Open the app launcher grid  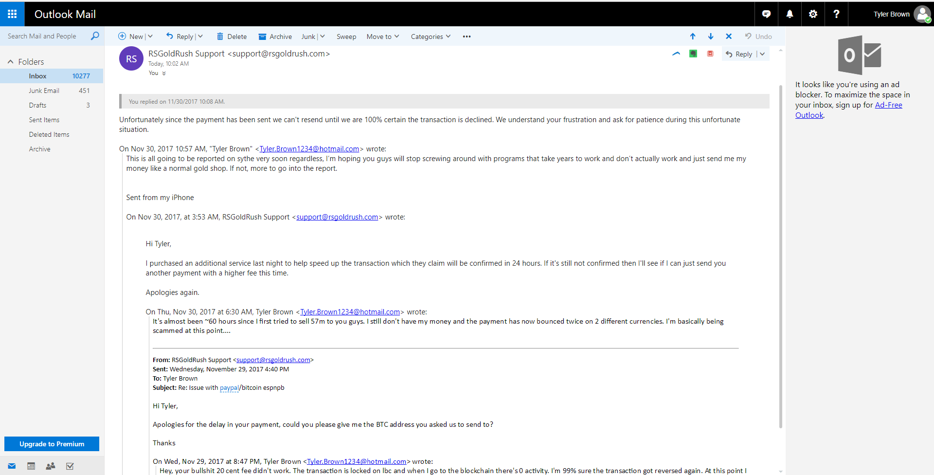[12, 14]
